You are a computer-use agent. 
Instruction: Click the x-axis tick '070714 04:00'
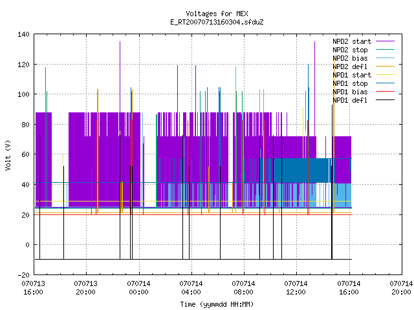[x=191, y=288]
